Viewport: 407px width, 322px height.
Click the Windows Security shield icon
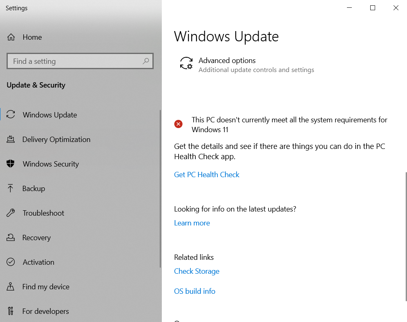pyautogui.click(x=11, y=164)
